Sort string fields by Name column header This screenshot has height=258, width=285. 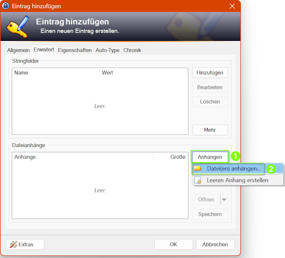[x=56, y=73]
